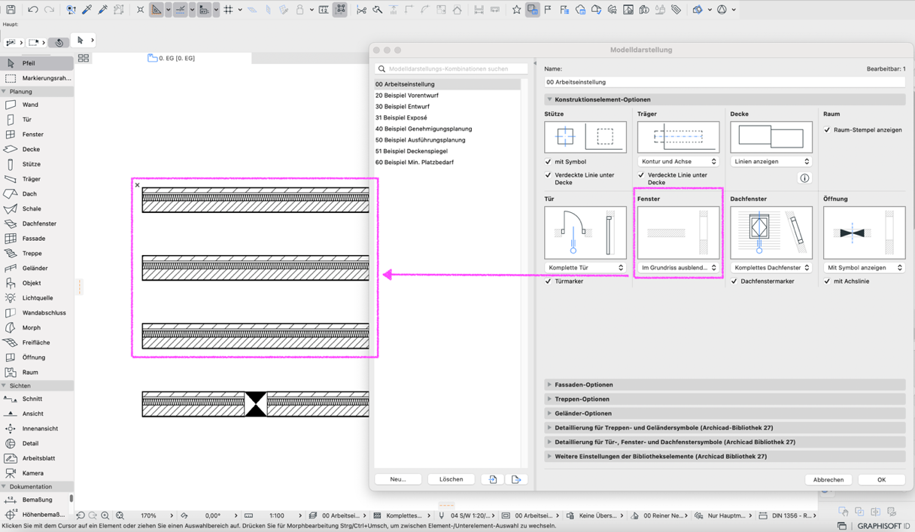Select the Morph tool in the toolbox

coord(37,327)
